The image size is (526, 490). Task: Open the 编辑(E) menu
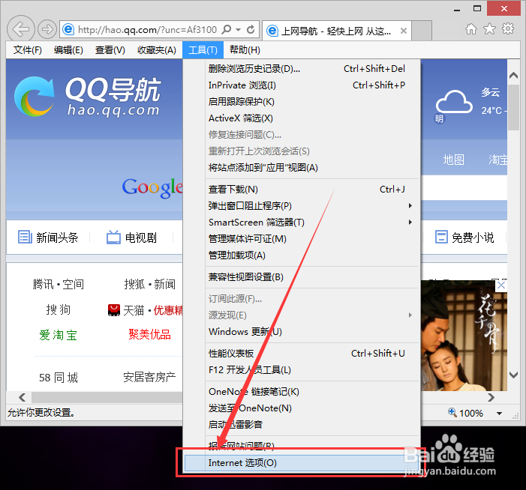[x=68, y=50]
